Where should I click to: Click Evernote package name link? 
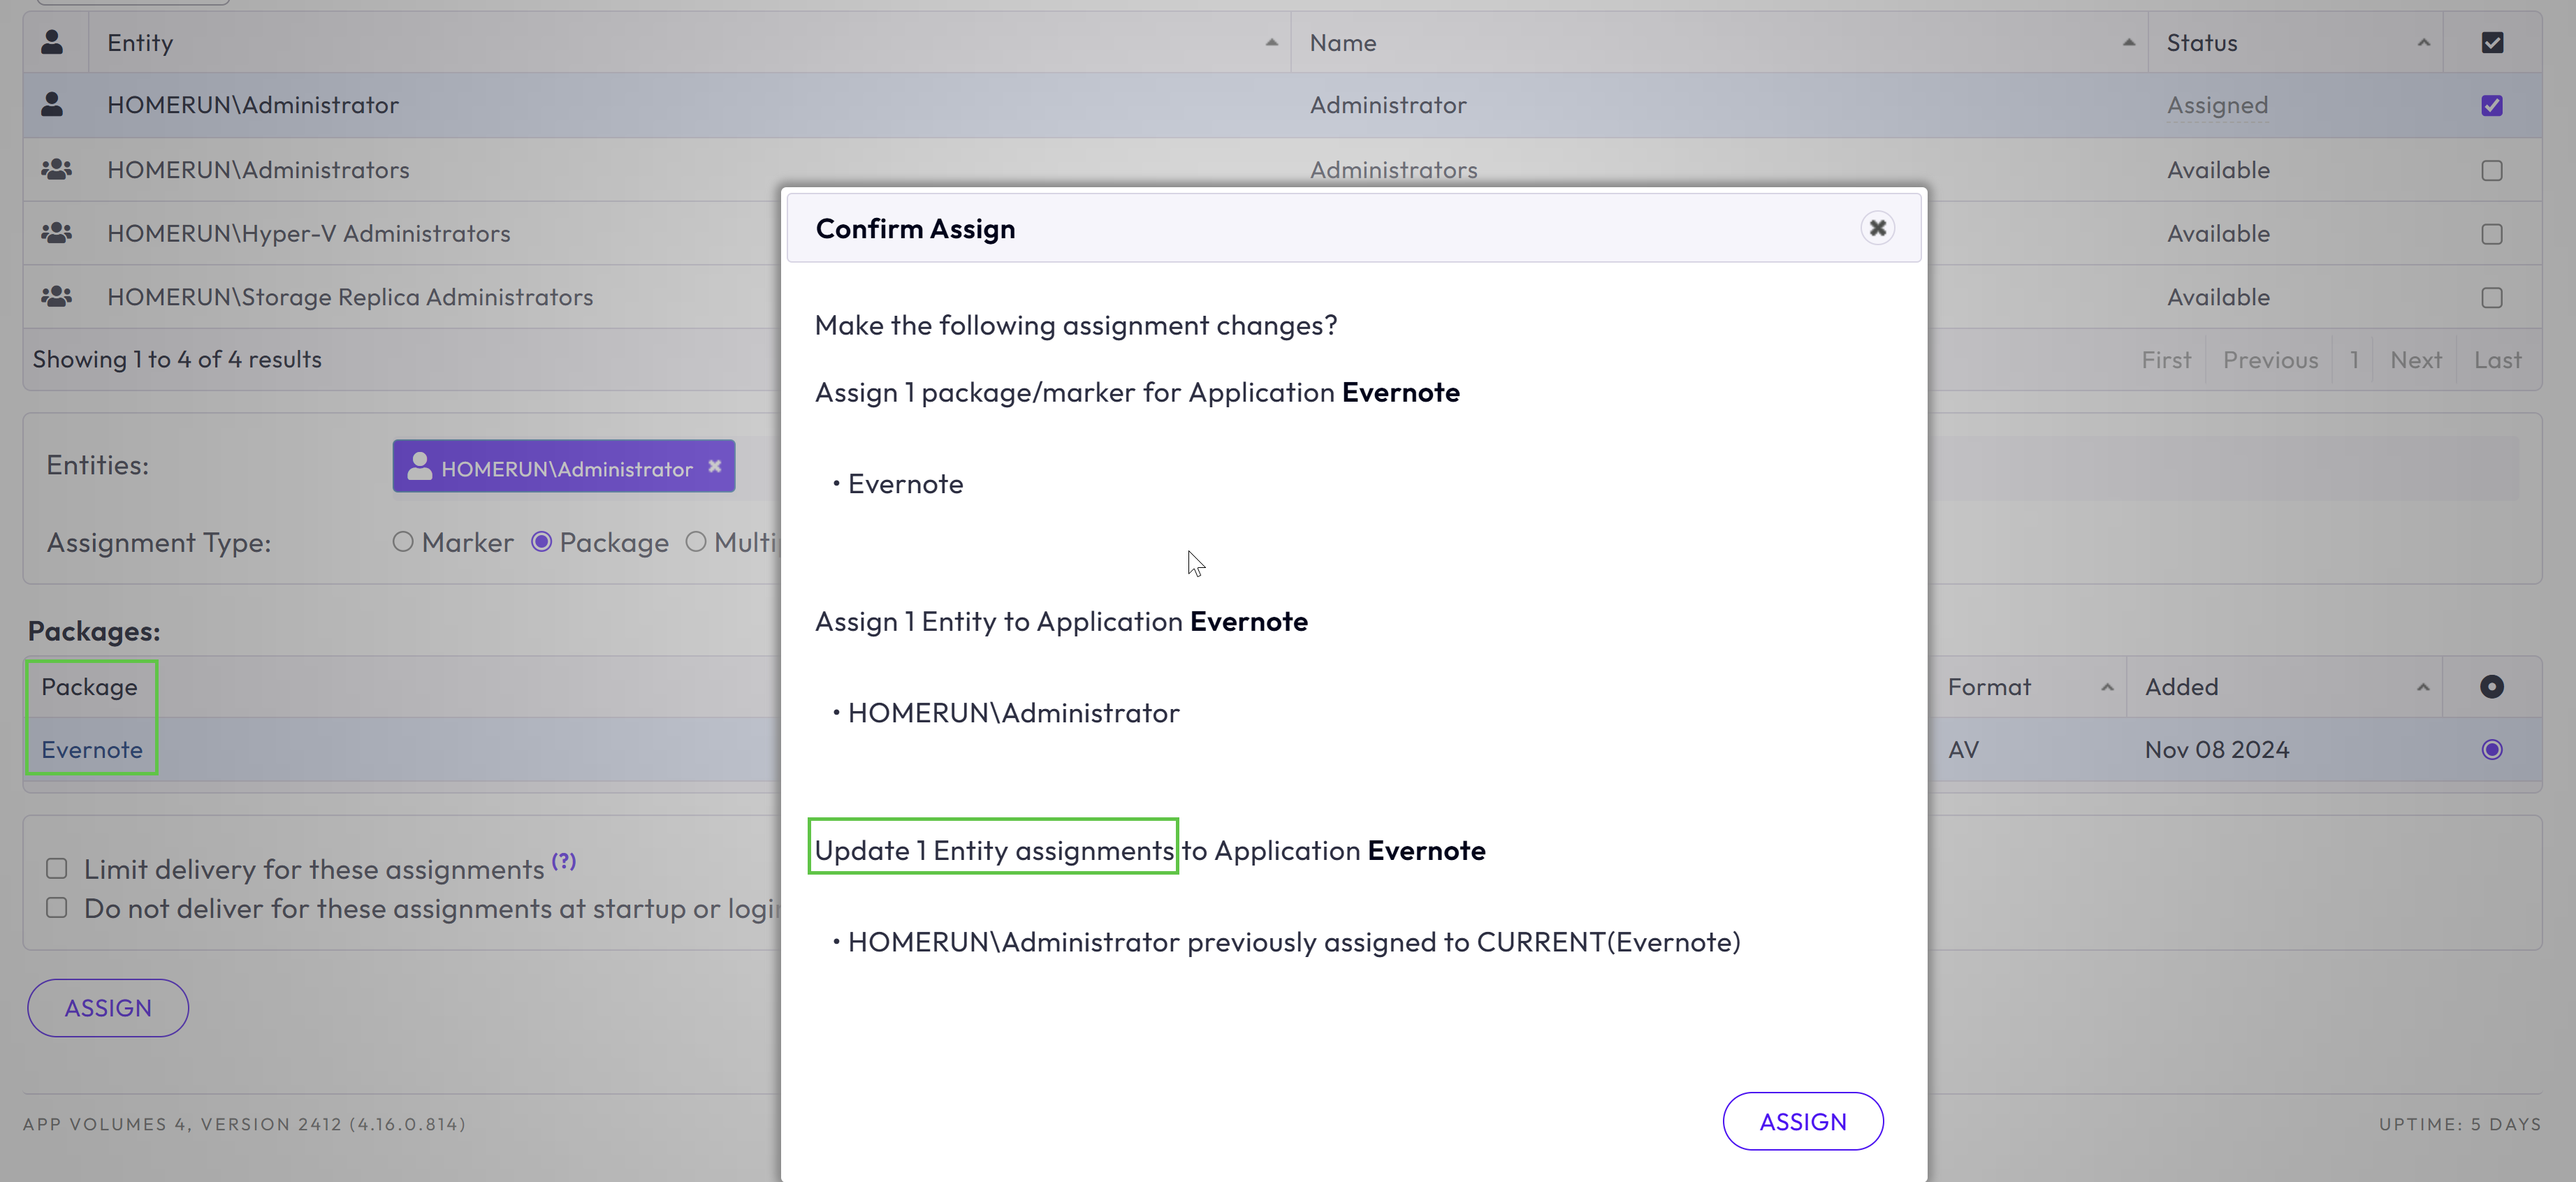(91, 749)
